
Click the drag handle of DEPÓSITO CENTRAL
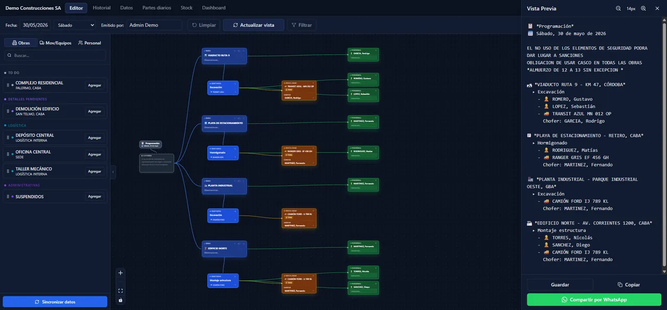pos(8,138)
